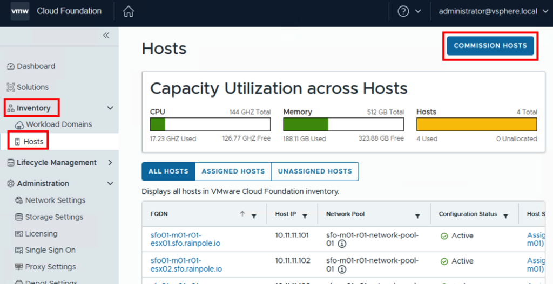Switch to Assigned Hosts tab

(233, 171)
